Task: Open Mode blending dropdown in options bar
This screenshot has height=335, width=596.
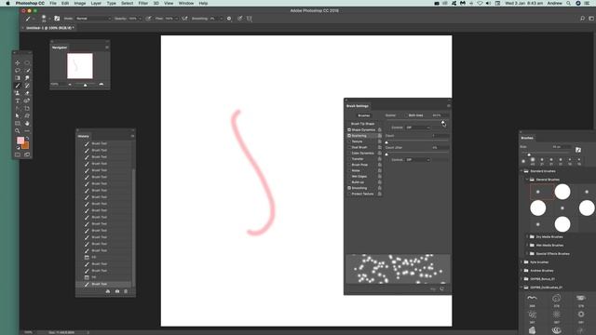Action: [x=93, y=19]
